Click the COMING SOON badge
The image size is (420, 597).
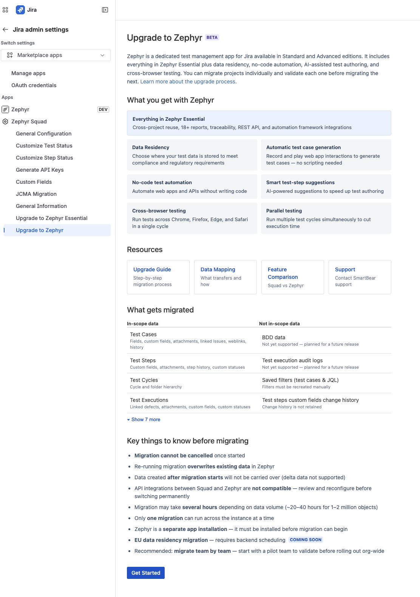[x=306, y=540]
